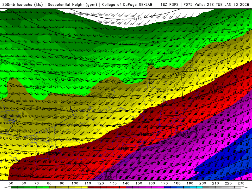Click the 180 value on the color scale
This screenshot has height=189, width=252.
177,183
